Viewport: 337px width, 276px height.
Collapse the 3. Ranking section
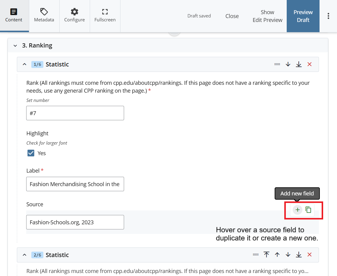point(15,46)
